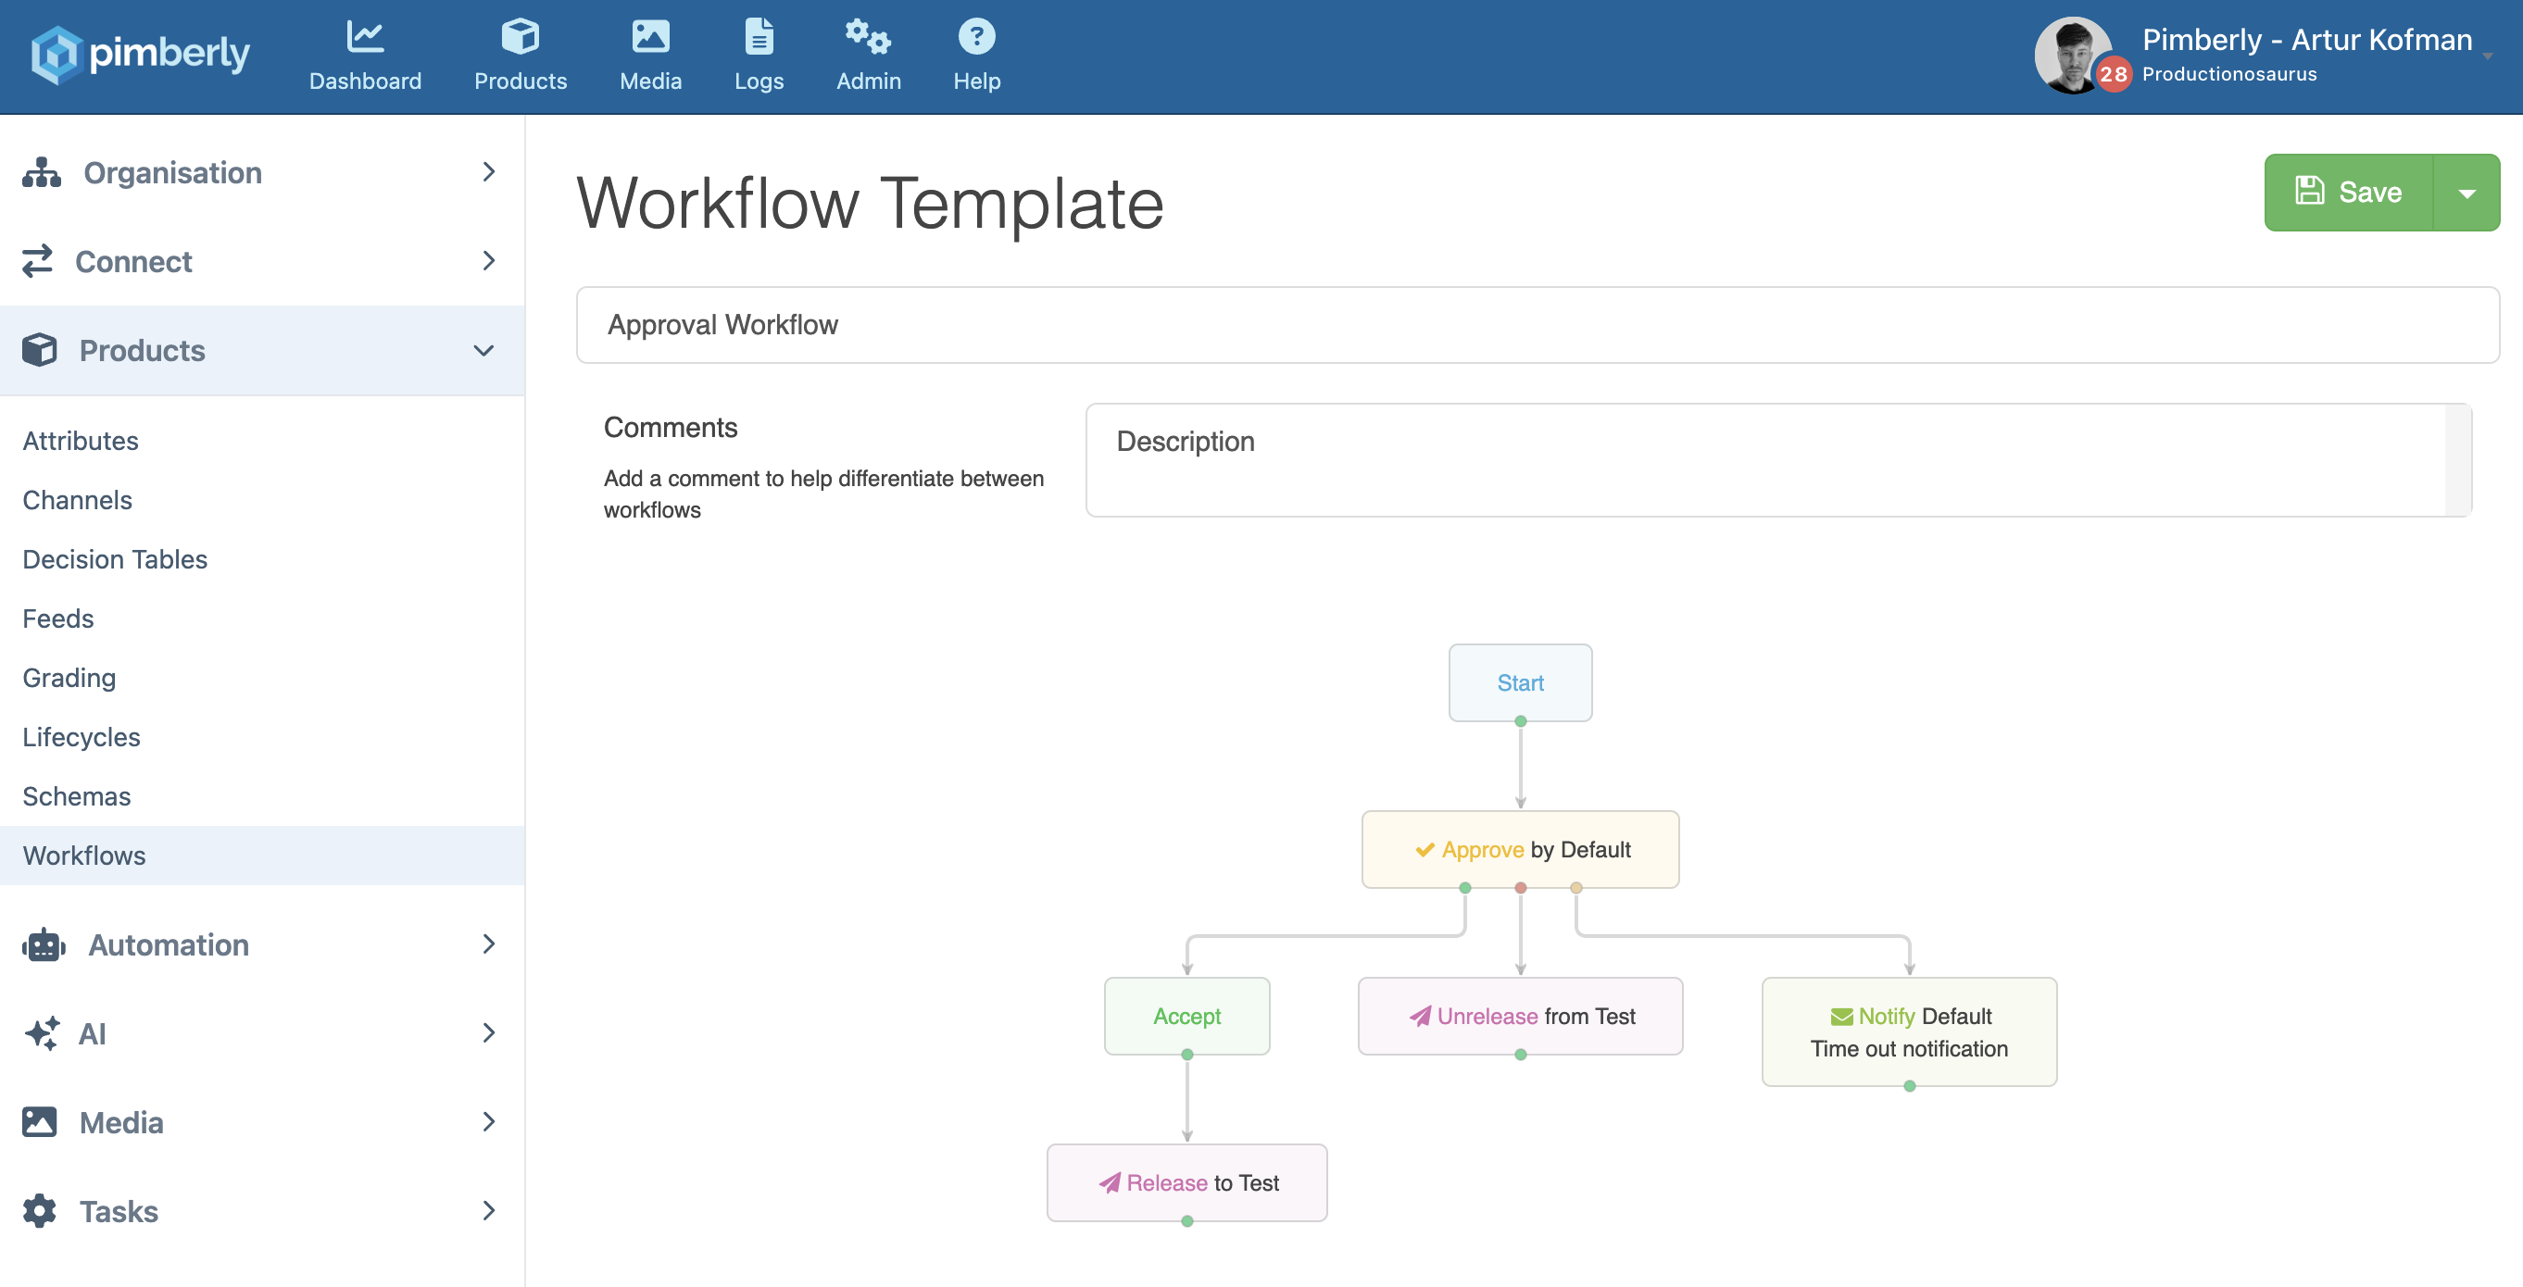
Task: Open the user account dropdown arrow
Action: click(2488, 56)
